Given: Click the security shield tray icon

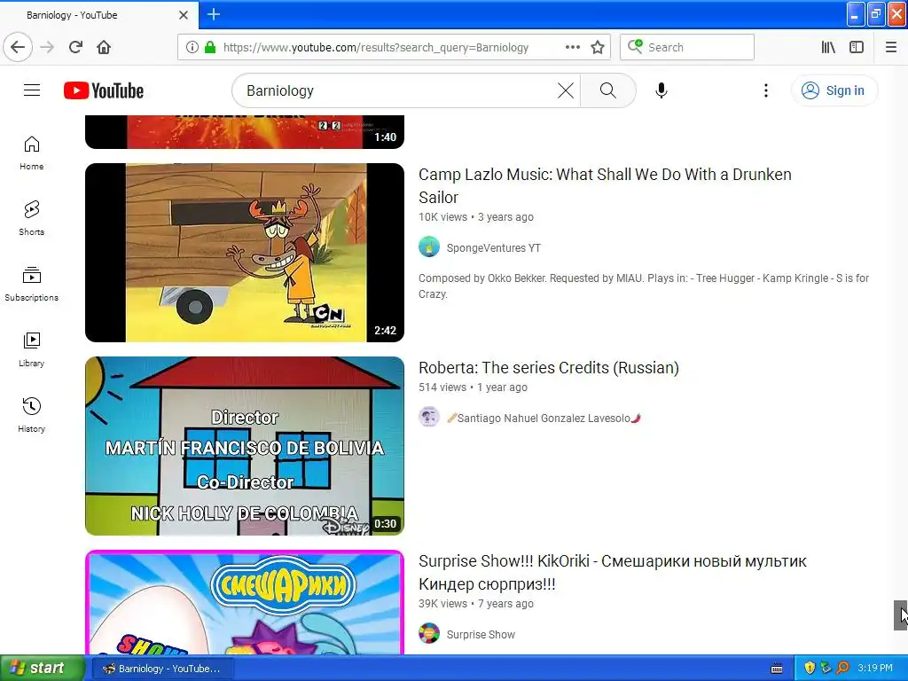Looking at the screenshot, I should pos(809,669).
